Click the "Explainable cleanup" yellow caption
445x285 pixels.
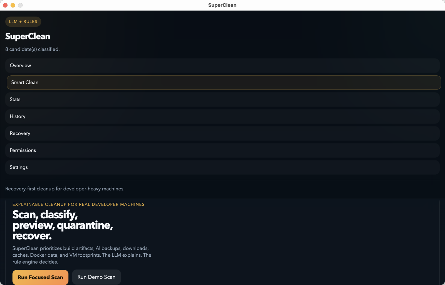pyautogui.click(x=78, y=204)
